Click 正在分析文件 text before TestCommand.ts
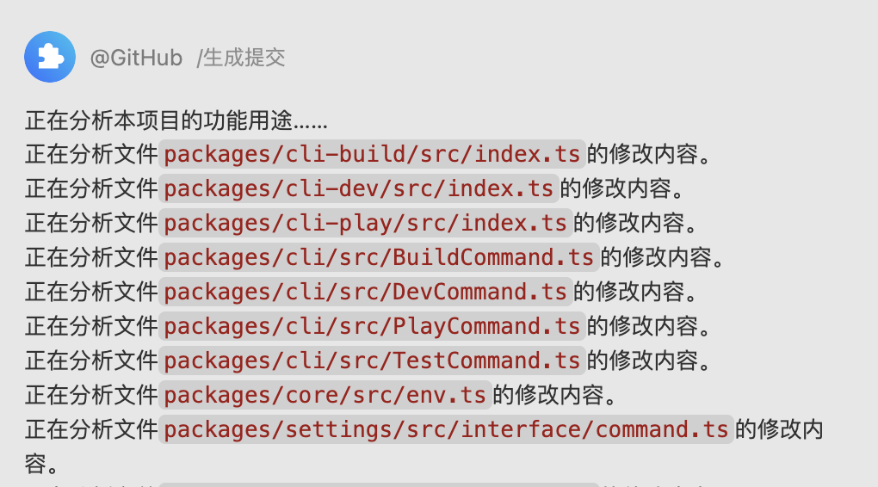 click(91, 361)
